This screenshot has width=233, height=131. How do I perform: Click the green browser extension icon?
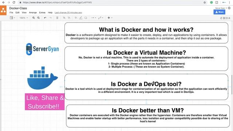click(211, 3)
